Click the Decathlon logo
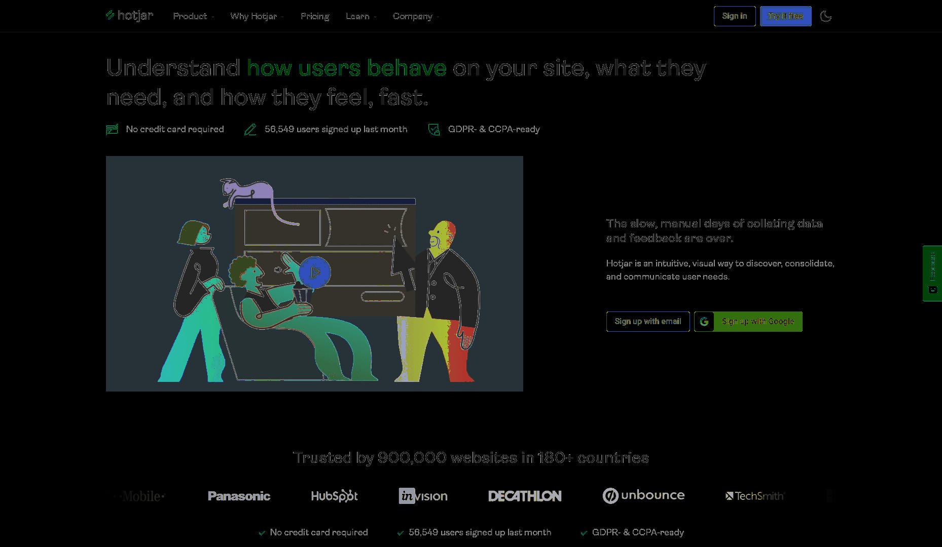This screenshot has height=547, width=942. [x=525, y=496]
